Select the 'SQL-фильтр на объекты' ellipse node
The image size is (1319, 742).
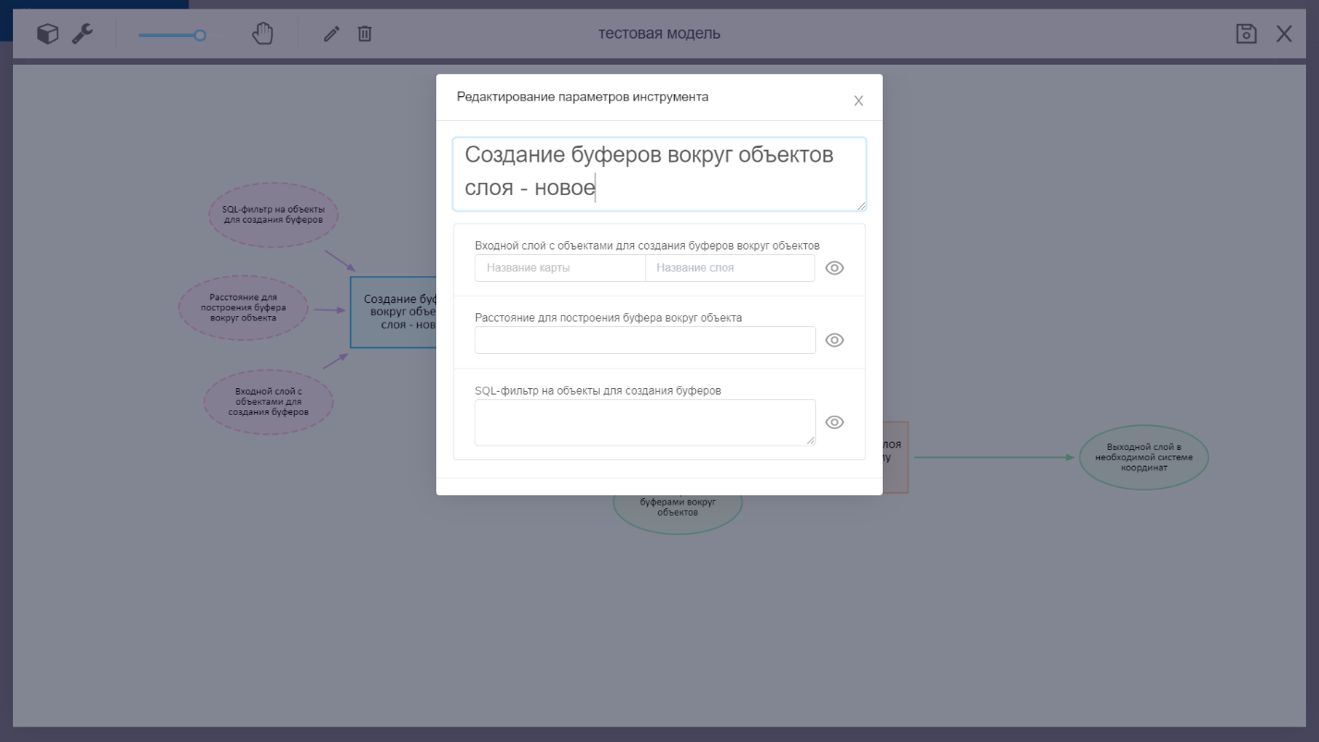click(274, 214)
